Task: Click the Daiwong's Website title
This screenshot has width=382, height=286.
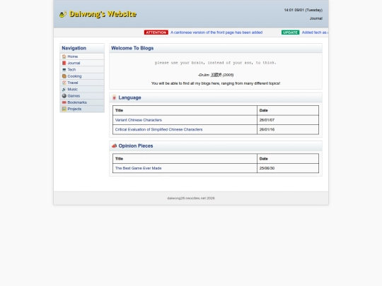Action: coord(103,14)
